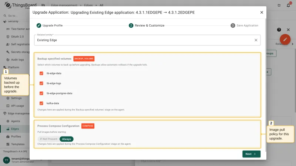The width and height of the screenshot is (296, 166).
Task: Click the Related entity input field
Action: (147, 40)
